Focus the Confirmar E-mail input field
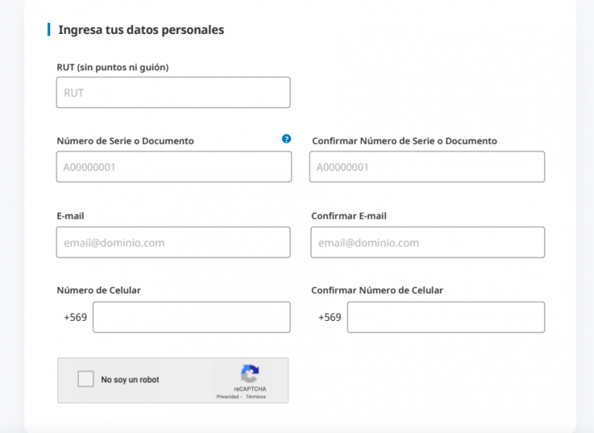Screen dimensions: 594x433 427,242
